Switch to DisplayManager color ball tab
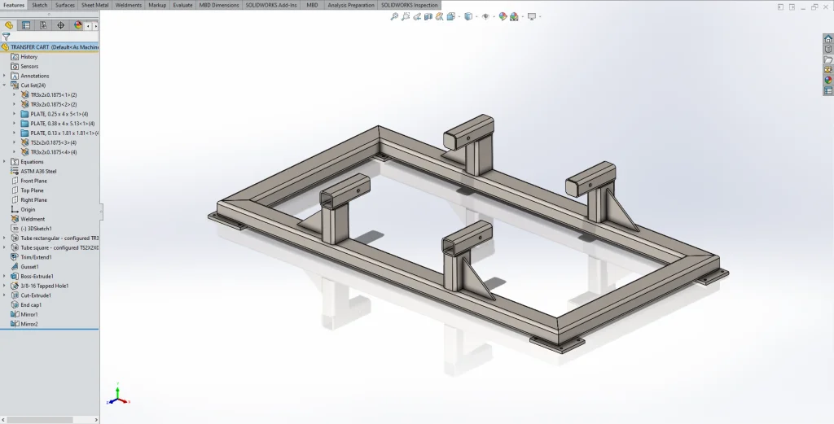Viewport: 834px width, 424px height. [77, 25]
